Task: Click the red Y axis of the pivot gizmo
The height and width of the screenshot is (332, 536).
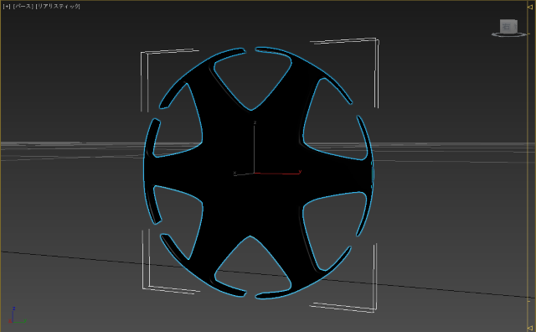Action: (277, 174)
